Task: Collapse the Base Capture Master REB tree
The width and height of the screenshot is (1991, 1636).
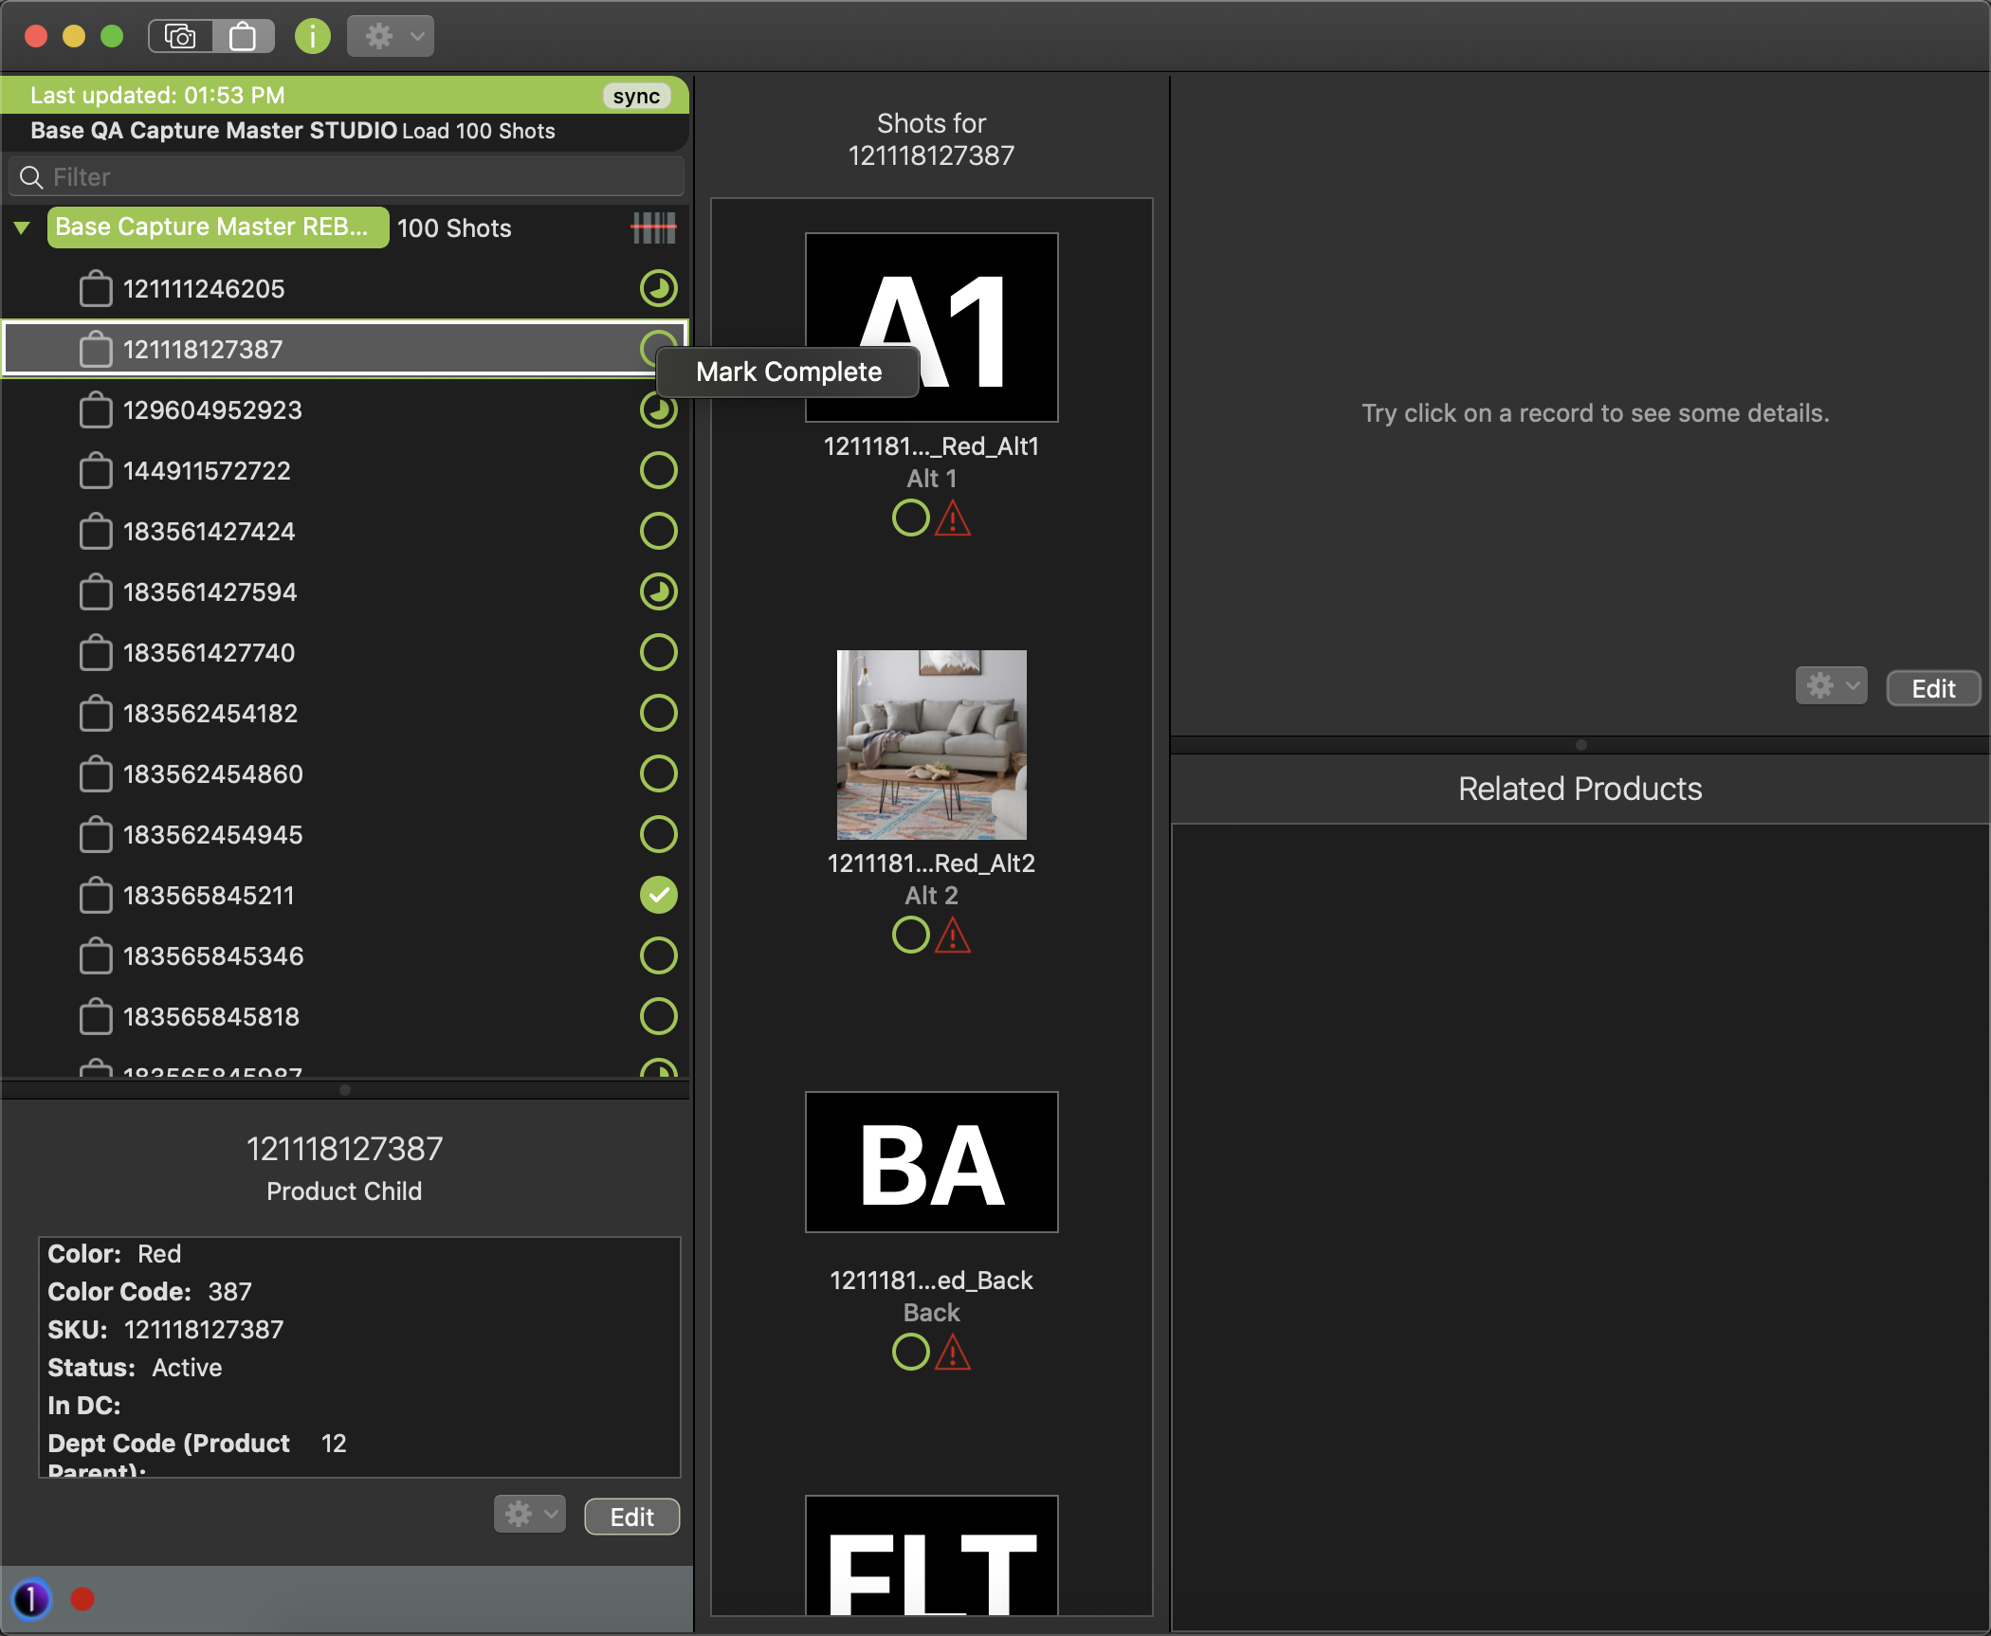Action: [x=22, y=227]
